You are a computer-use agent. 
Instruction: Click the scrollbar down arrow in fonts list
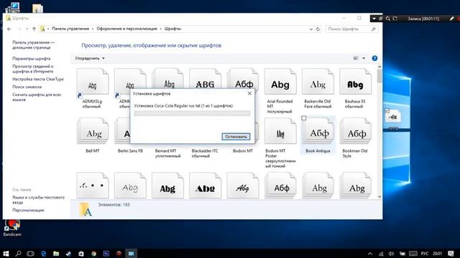[x=379, y=196]
